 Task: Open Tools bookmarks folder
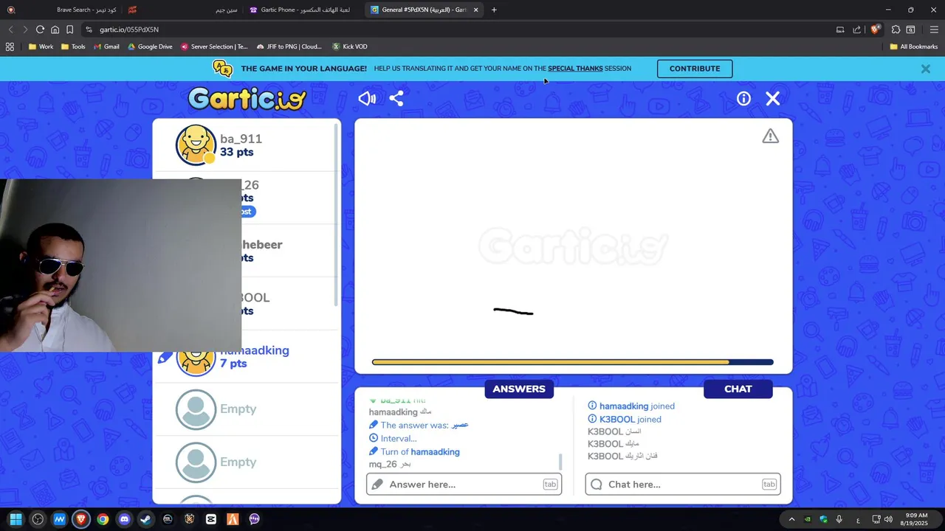tap(73, 46)
